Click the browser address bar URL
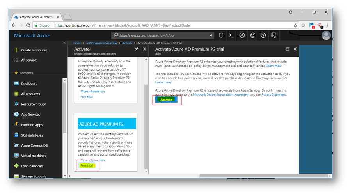 tap(122, 25)
